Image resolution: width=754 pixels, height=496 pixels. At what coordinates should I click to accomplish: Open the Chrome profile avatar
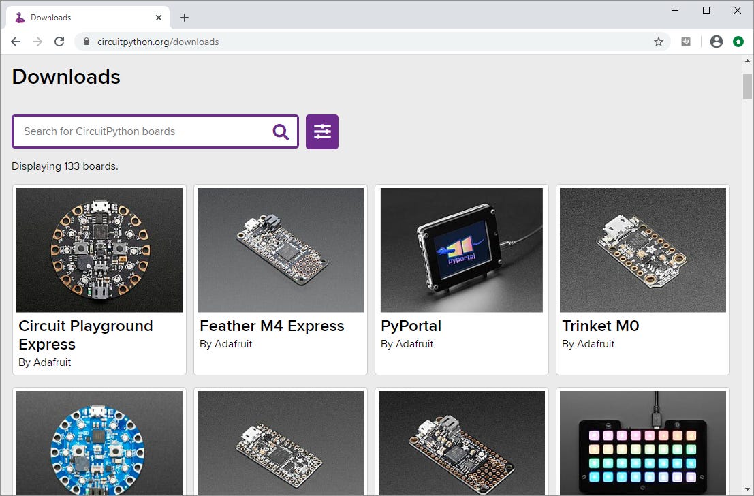pyautogui.click(x=716, y=42)
